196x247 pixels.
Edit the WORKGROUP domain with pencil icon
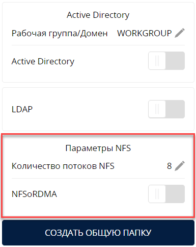pos(180,33)
